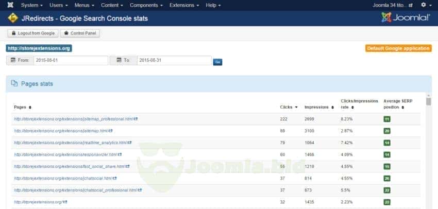Image resolution: width=438 pixels, height=209 pixels.
Task: Focus the From date input field
Action: point(71,60)
